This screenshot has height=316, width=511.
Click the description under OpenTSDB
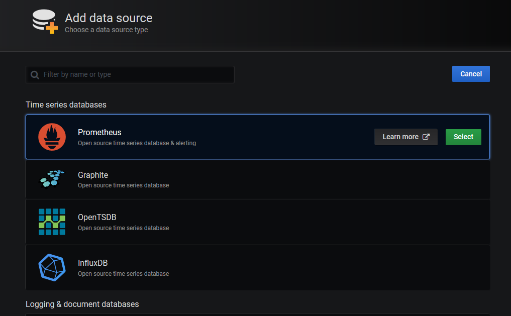point(124,228)
